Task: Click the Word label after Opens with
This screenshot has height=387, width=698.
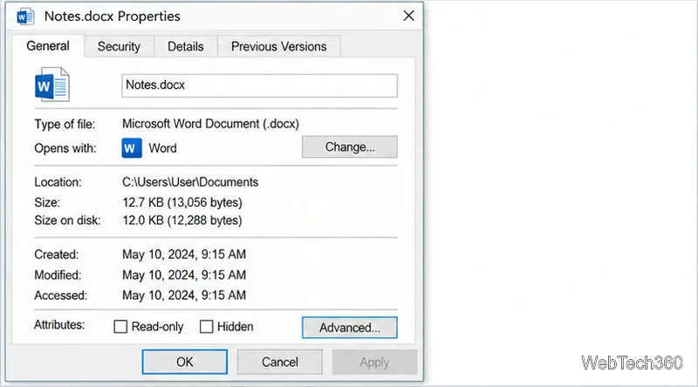Action: pyautogui.click(x=162, y=148)
